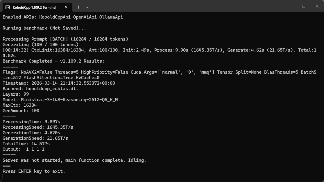Close the KoboldCpp 1.109.2 Terminal tab
This screenshot has height=182, width=324.
tap(66, 7)
